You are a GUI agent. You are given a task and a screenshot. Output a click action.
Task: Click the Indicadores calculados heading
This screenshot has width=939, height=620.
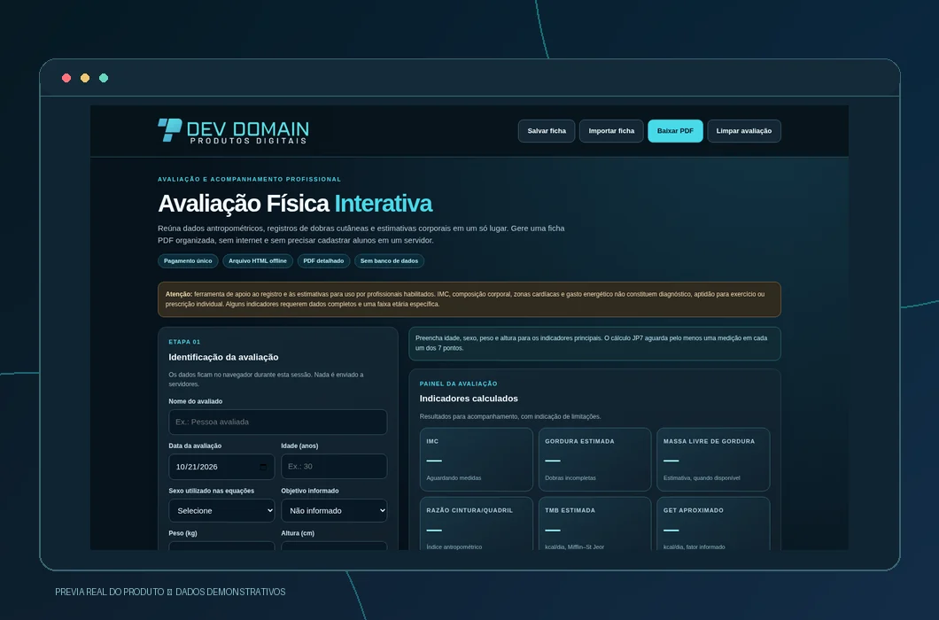469,399
